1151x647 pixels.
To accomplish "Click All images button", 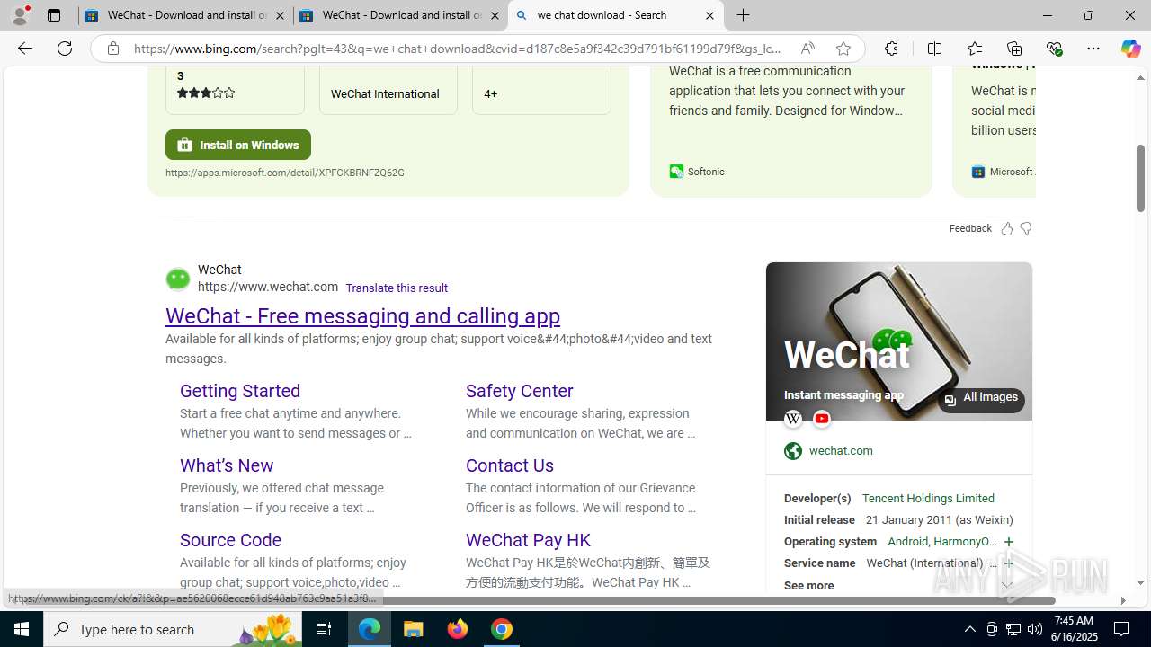I will [981, 398].
